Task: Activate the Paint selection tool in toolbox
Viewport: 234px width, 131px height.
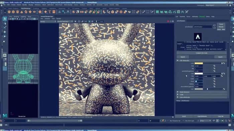Action: click(5, 28)
